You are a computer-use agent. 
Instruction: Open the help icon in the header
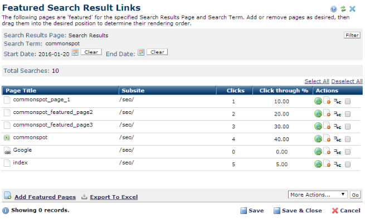tap(334, 9)
